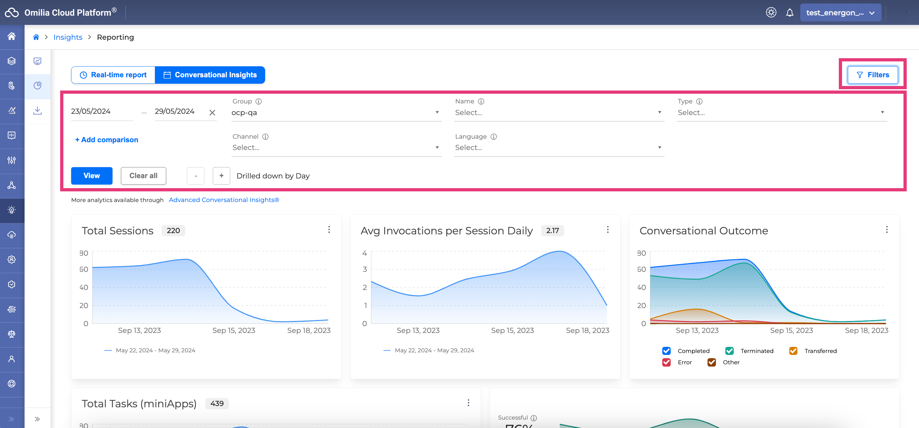The width and height of the screenshot is (919, 428).
Task: Click the Group info icon
Action: point(259,101)
